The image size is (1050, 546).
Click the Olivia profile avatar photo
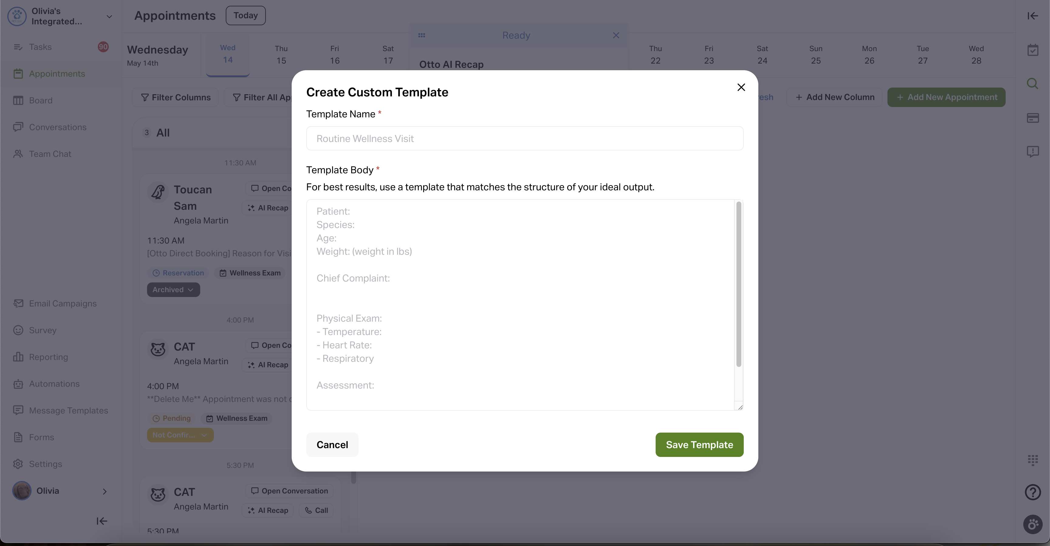pos(22,491)
